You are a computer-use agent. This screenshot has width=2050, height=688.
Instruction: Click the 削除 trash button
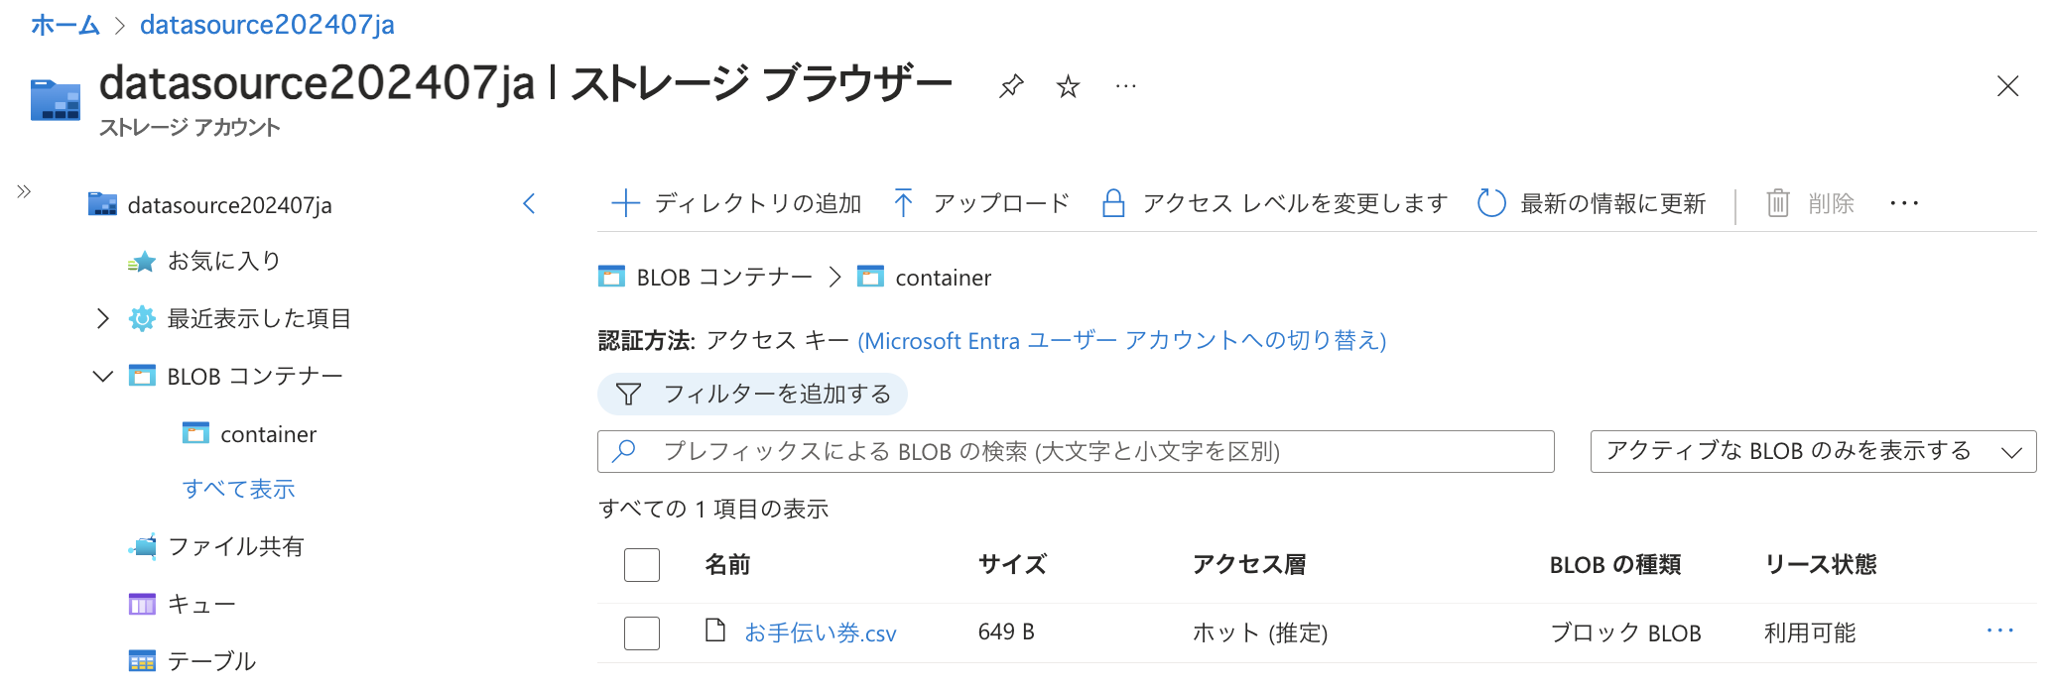(1811, 203)
